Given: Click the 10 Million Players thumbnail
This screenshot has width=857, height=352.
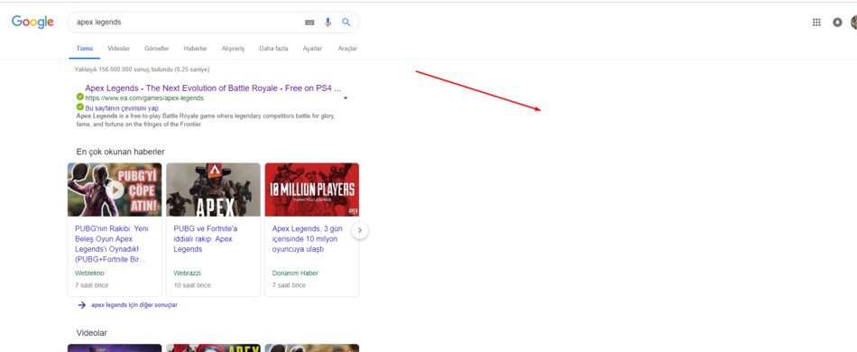Looking at the screenshot, I should click(312, 190).
